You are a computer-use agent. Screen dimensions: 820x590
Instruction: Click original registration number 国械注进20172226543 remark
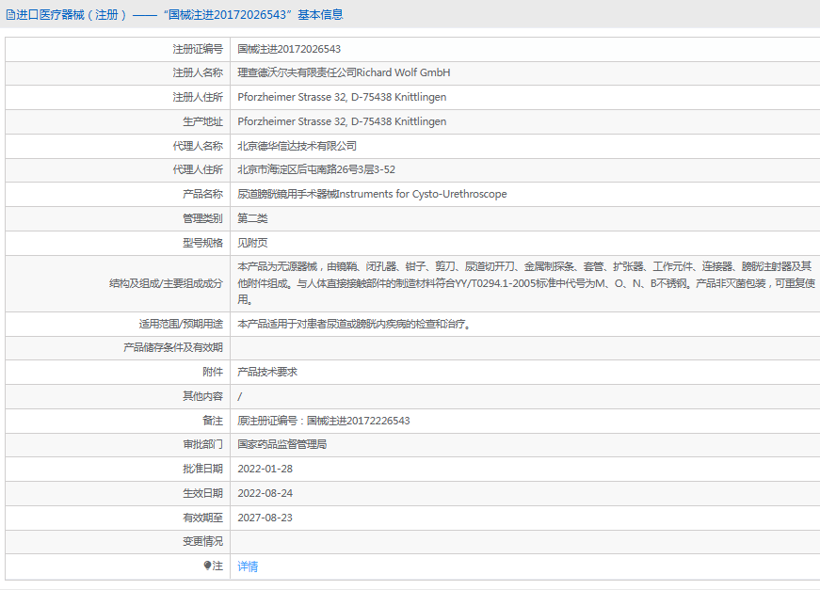(324, 421)
